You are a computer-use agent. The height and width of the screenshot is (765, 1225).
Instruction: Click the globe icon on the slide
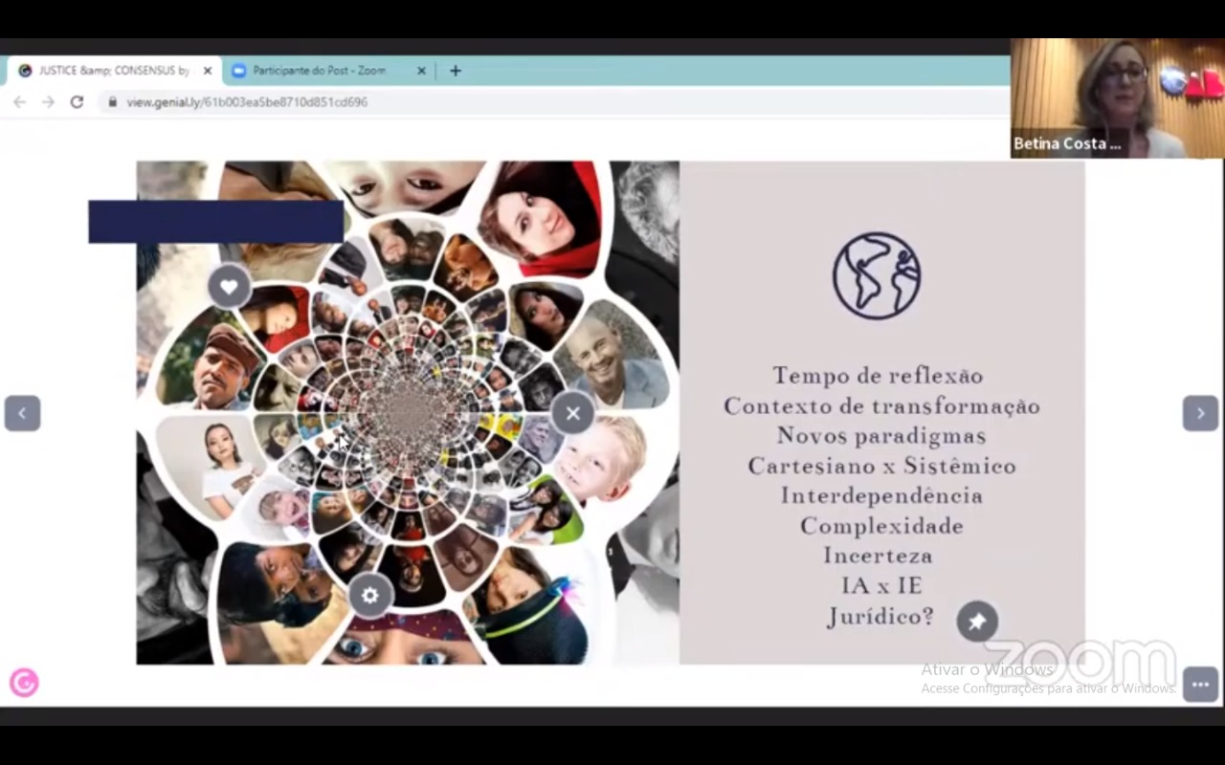876,275
